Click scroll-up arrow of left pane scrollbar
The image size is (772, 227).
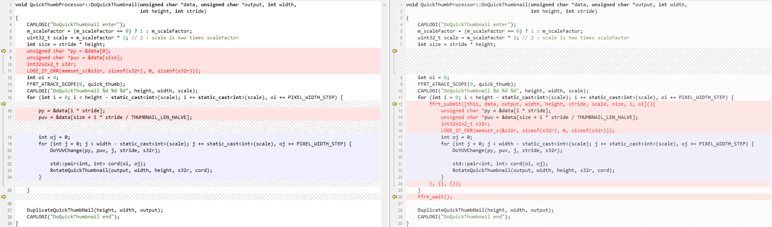pyautogui.click(x=384, y=5)
